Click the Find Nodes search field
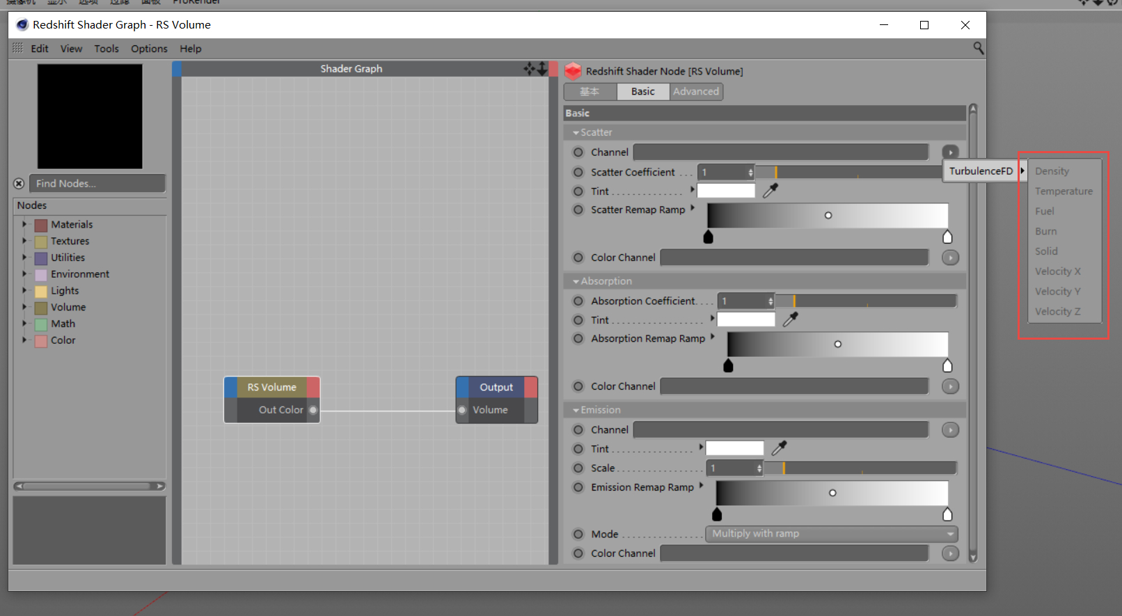 pyautogui.click(x=97, y=184)
